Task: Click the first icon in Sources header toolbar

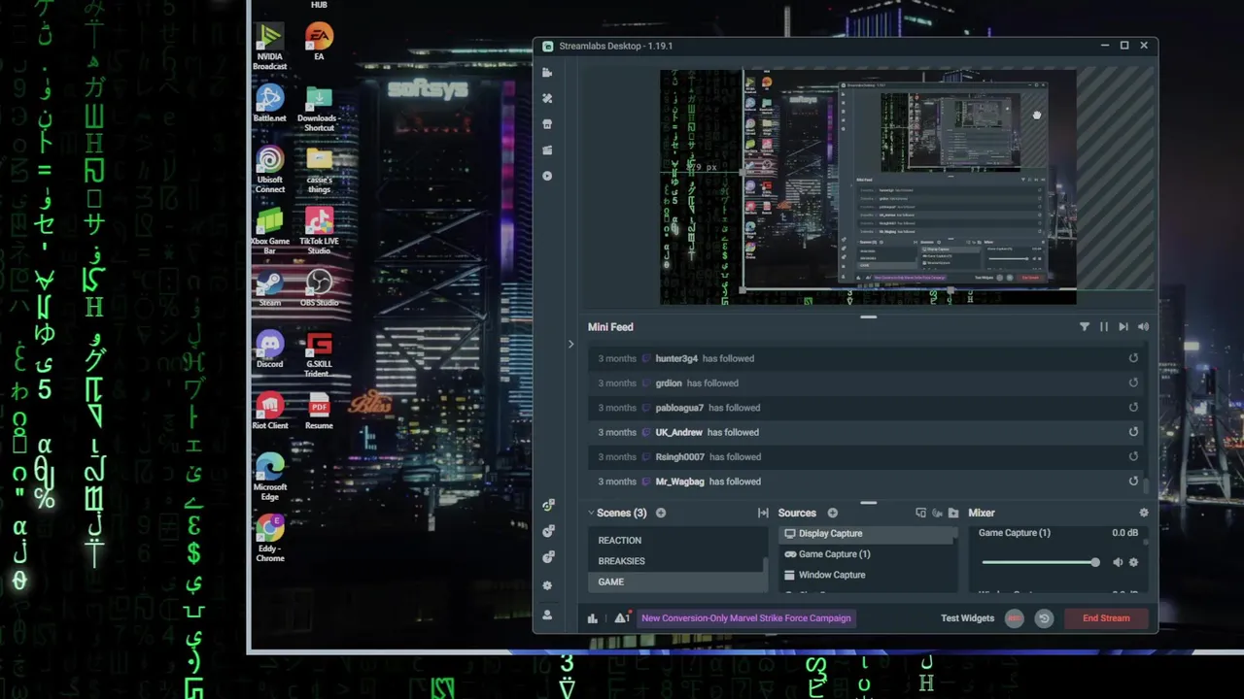Action: (x=920, y=513)
